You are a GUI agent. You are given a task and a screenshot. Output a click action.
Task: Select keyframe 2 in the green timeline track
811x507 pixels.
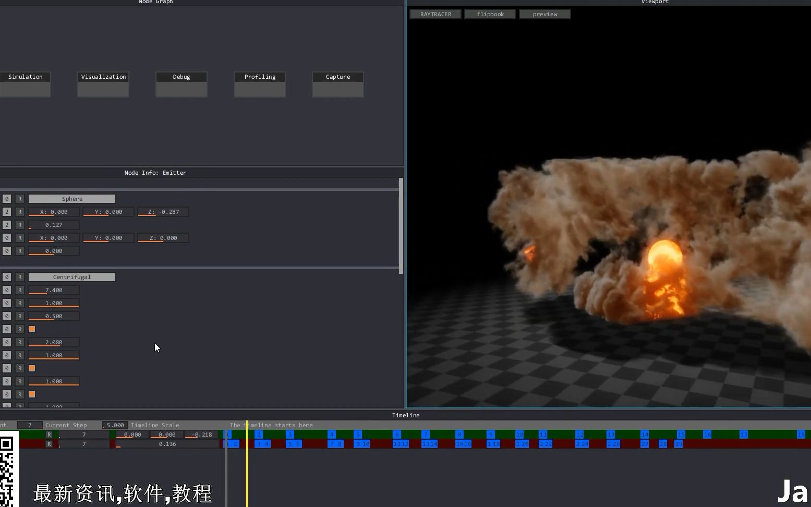[259, 434]
